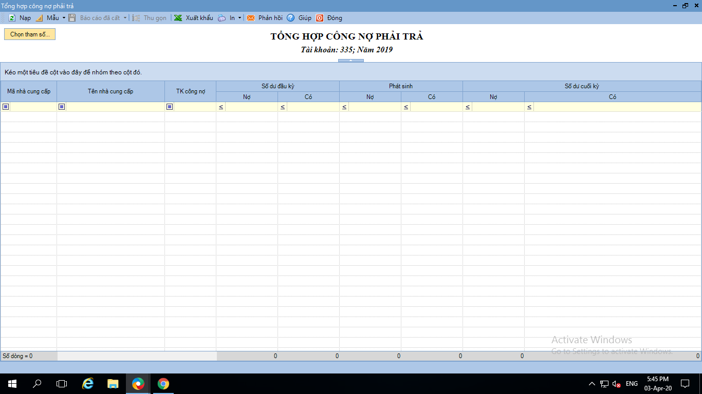Click the Số dư đầu kỳ Nợ filter field
This screenshot has height=394, width=702.
tap(251, 107)
